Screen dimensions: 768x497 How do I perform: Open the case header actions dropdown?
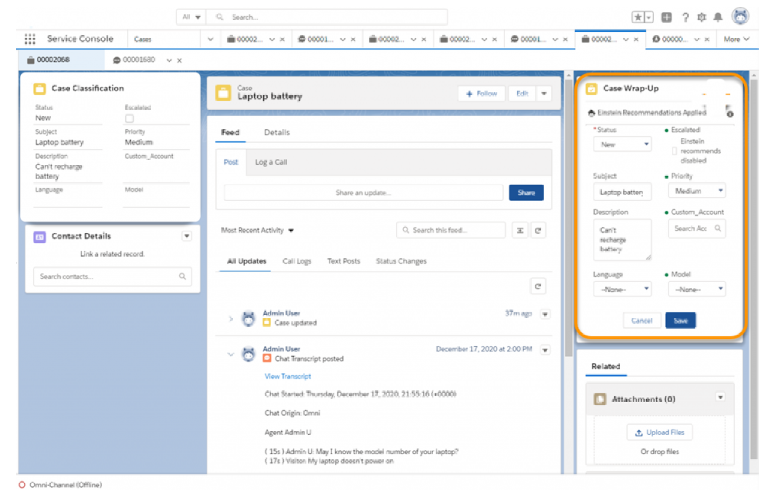544,93
